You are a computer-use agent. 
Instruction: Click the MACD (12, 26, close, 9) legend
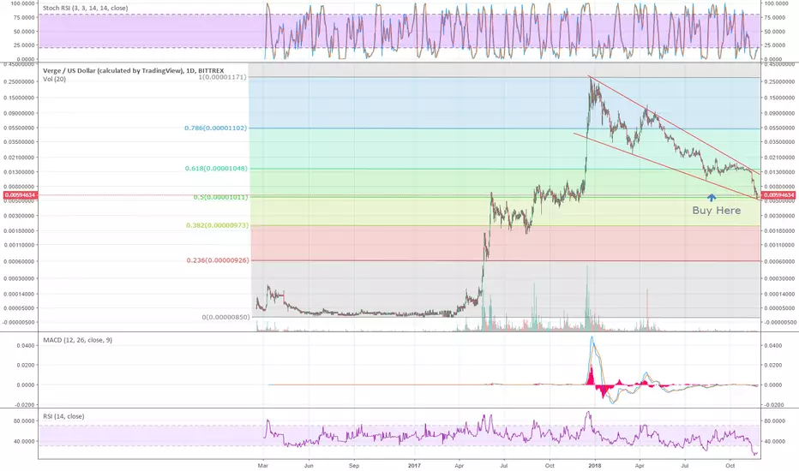pyautogui.click(x=77, y=340)
